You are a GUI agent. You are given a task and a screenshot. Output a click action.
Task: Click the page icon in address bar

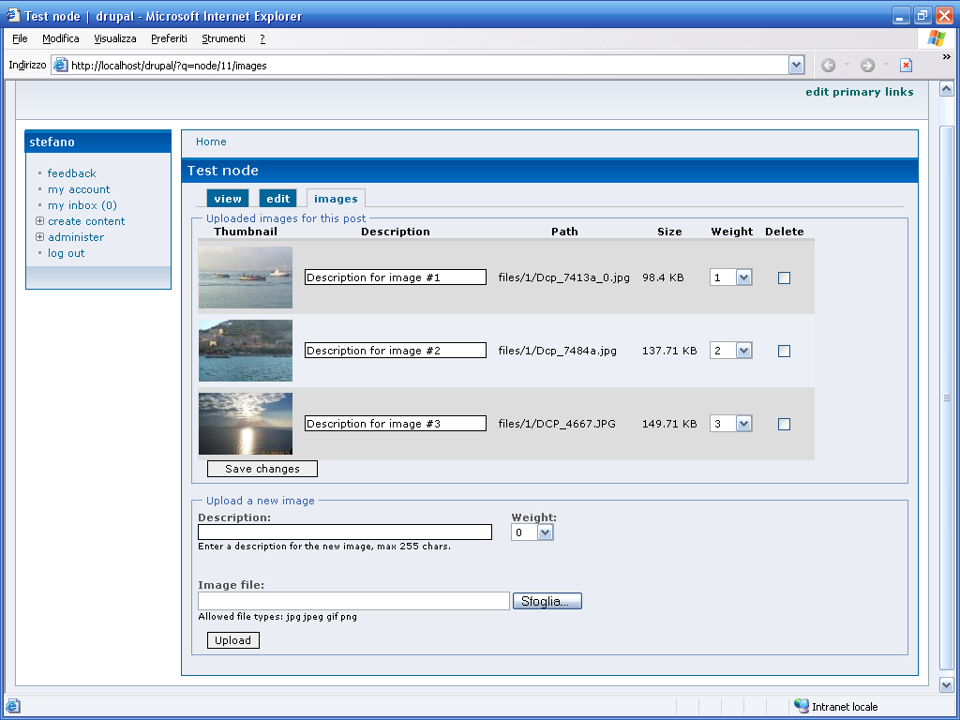point(60,66)
